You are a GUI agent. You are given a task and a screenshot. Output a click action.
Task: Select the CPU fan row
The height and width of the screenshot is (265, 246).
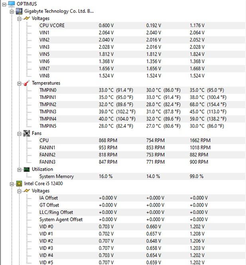pyautogui.click(x=142, y=140)
